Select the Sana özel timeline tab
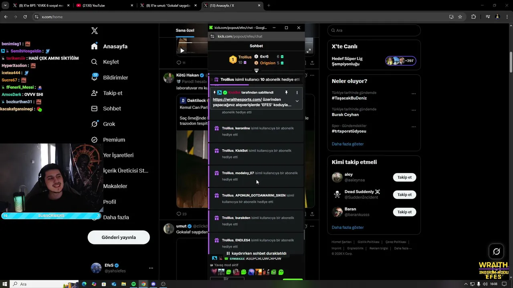 point(185,30)
